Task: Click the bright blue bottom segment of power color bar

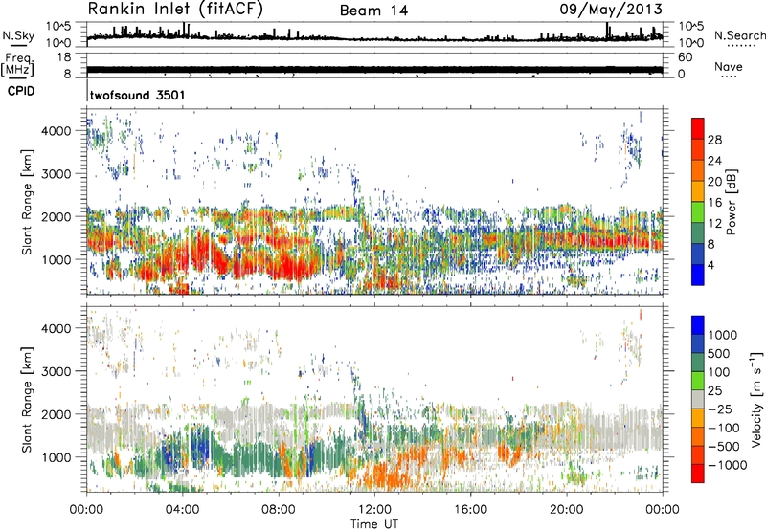Action: pyautogui.click(x=698, y=276)
